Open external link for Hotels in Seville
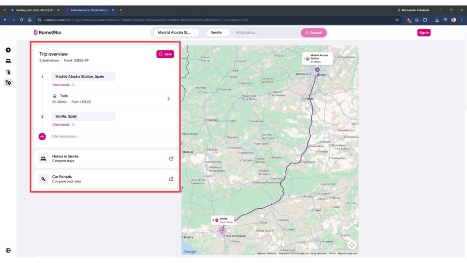 click(171, 158)
